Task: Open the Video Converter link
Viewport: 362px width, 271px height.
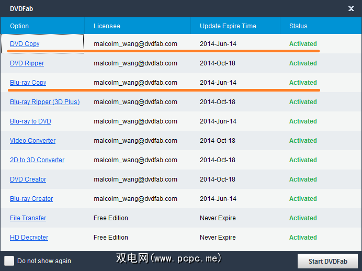Action: (x=32, y=141)
